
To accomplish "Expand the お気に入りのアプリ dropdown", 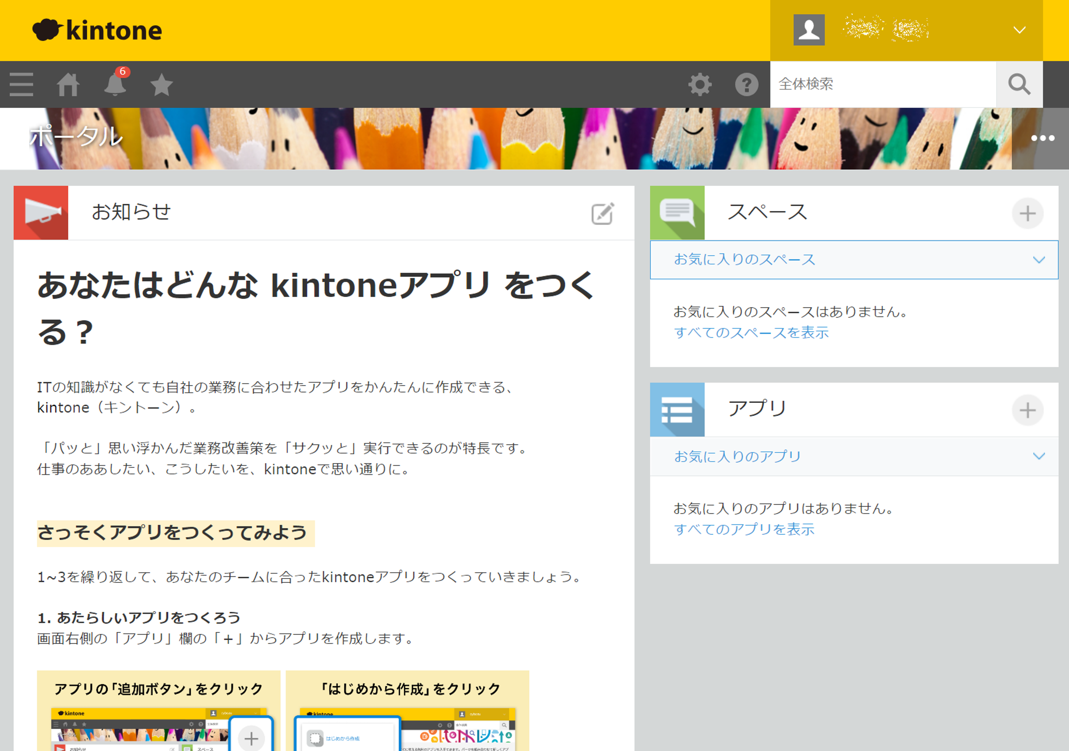I will pos(854,456).
